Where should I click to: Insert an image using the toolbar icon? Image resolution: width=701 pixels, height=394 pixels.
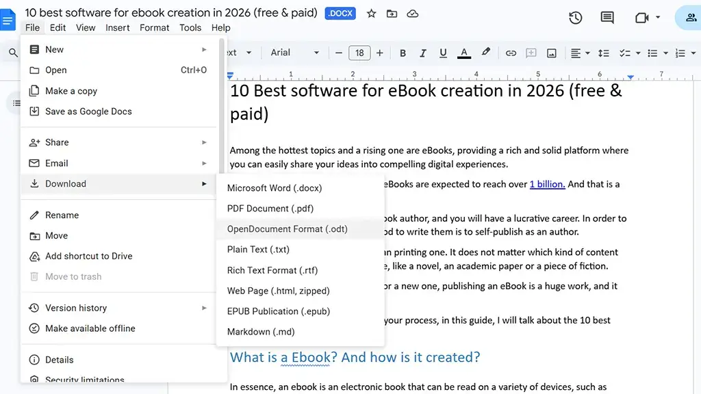click(x=551, y=53)
